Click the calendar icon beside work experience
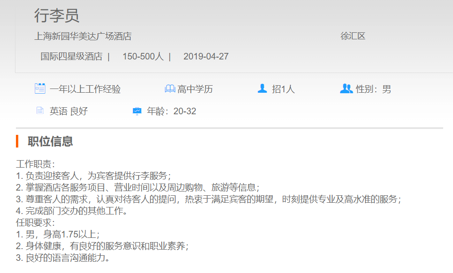This screenshot has width=453, height=273. [x=40, y=89]
